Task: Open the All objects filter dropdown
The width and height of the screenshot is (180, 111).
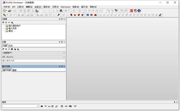Action: pyautogui.click(x=34, y=57)
